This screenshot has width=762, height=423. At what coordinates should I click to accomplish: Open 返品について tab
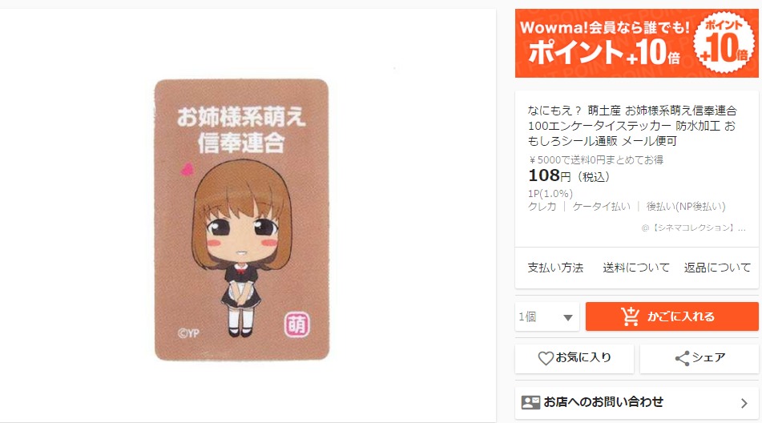tap(717, 268)
